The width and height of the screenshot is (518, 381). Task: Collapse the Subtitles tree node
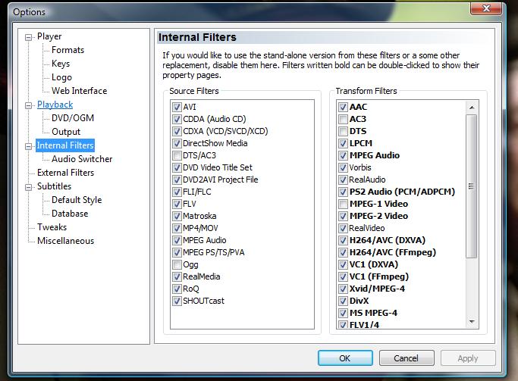[30, 186]
